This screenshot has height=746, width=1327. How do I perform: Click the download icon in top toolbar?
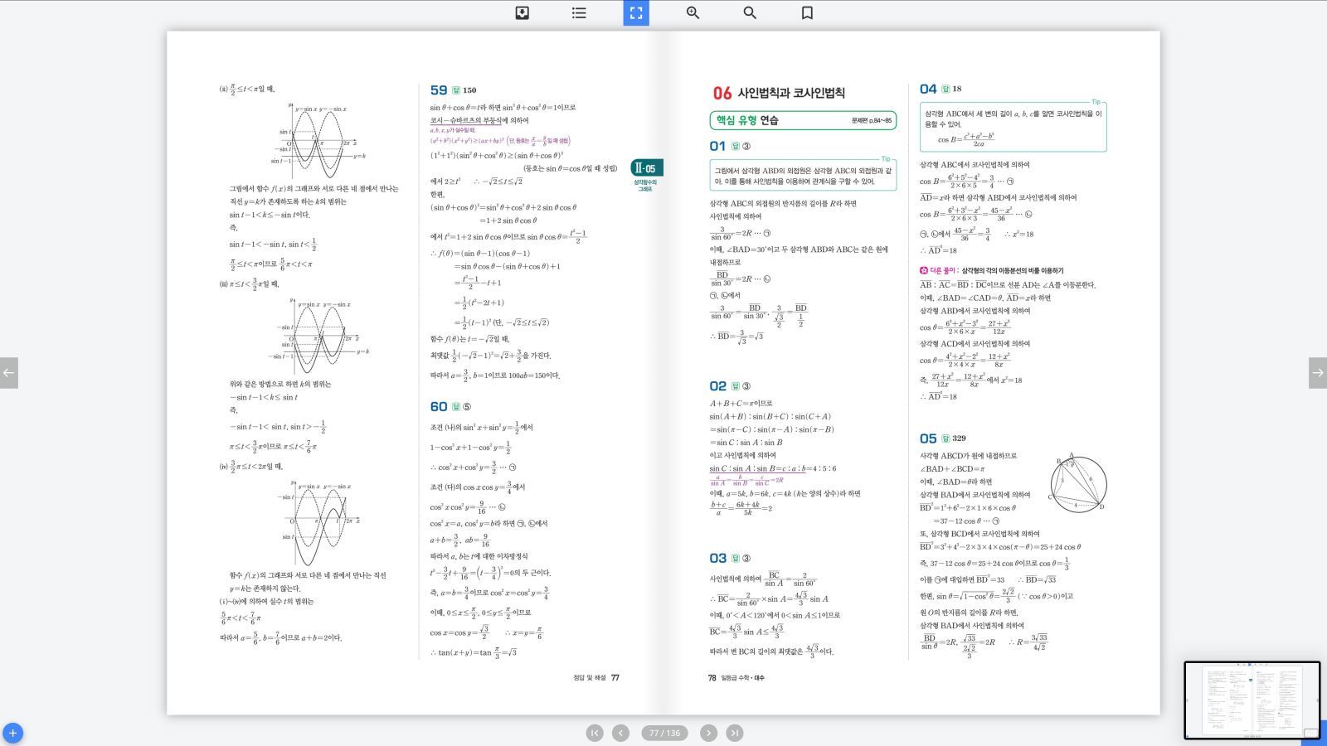[523, 12]
